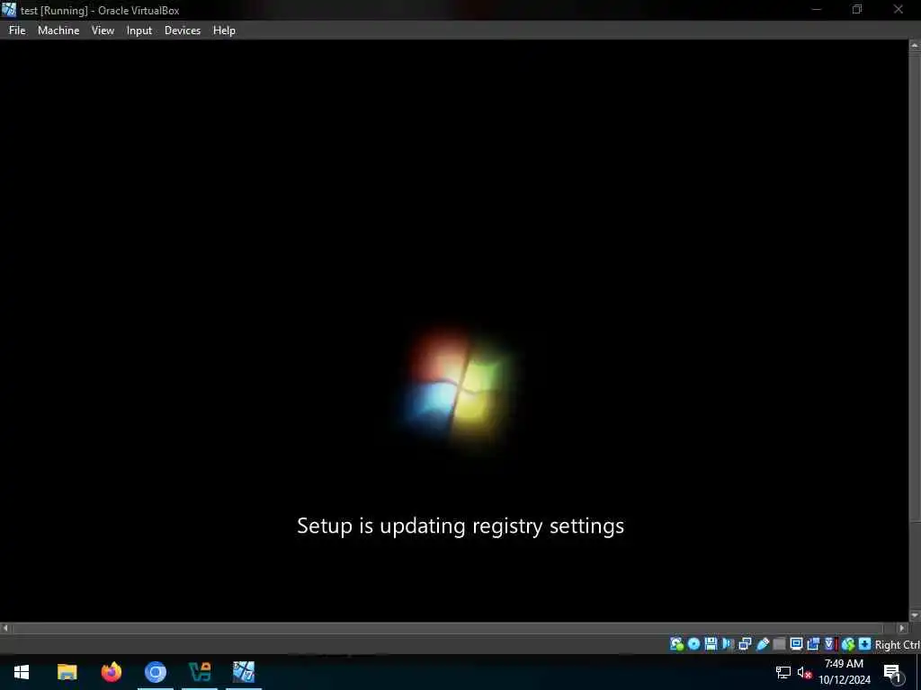Launch Firefox from the taskbar

pos(111,672)
